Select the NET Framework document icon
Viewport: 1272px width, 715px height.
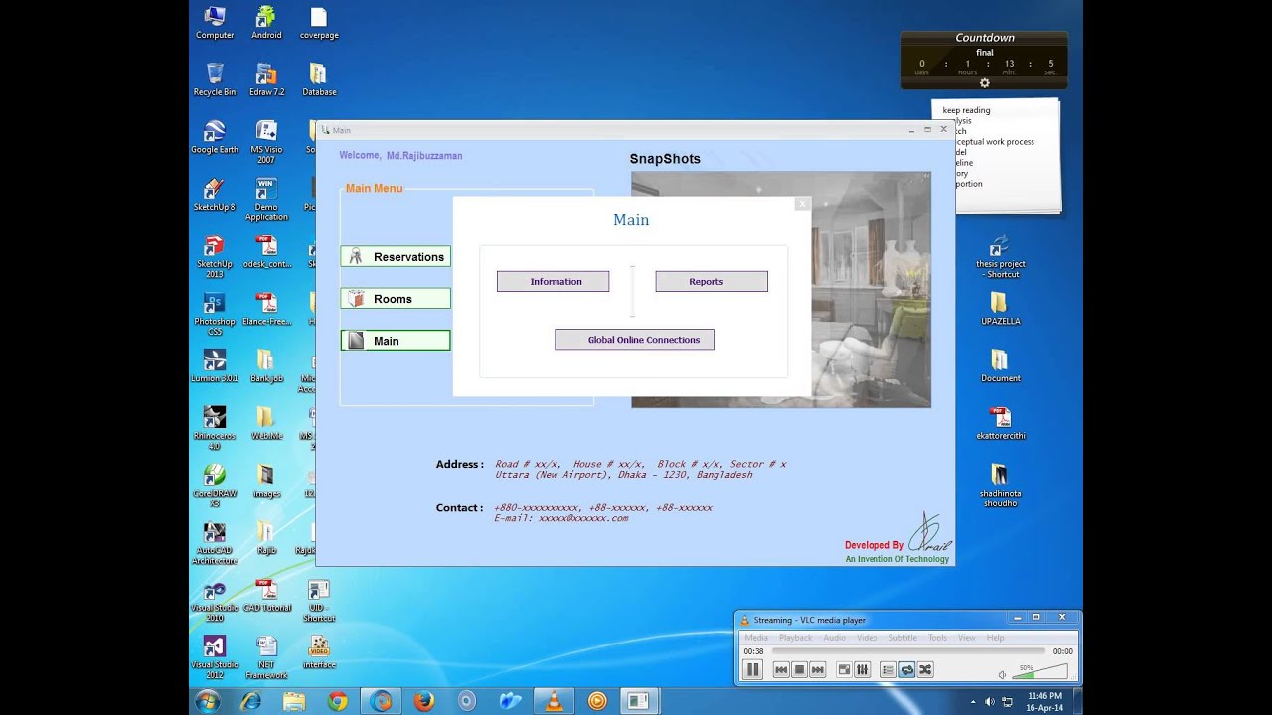pyautogui.click(x=266, y=658)
